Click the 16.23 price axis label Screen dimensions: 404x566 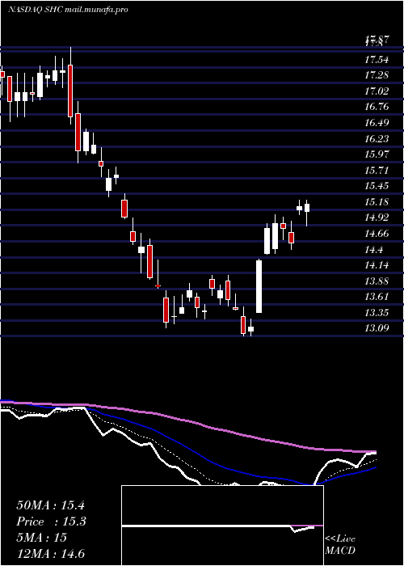pos(377,138)
